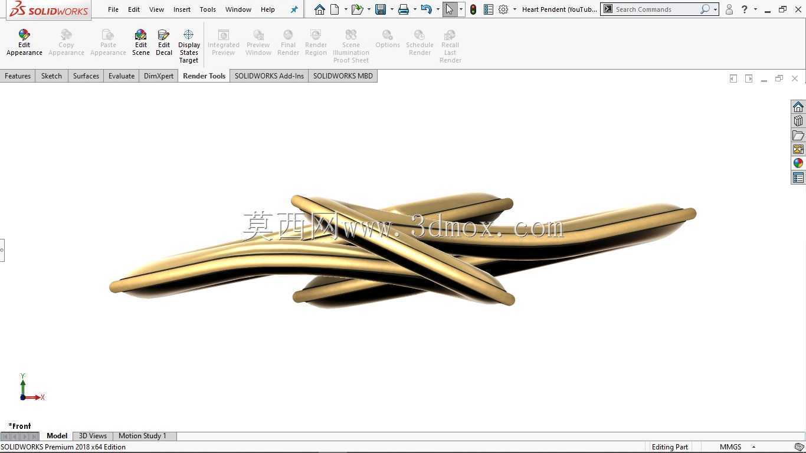Click the user Login icon
This screenshot has height=453, width=806.
[x=729, y=9]
